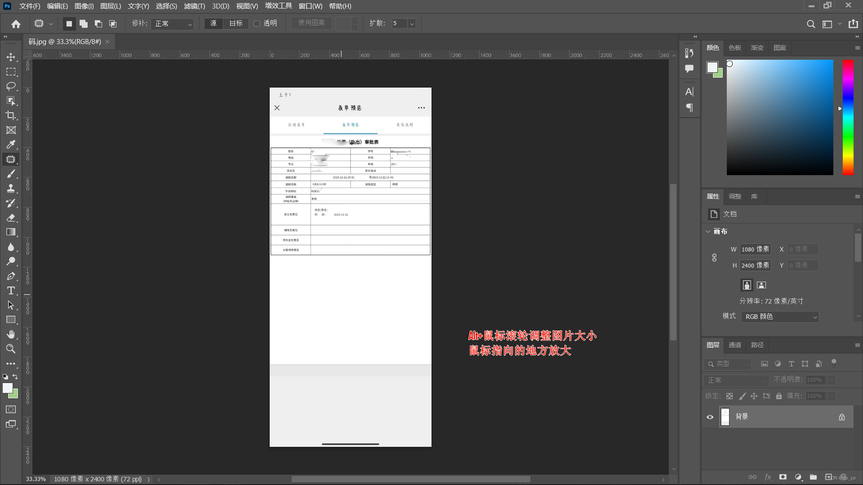Select the Pen tool

[x=11, y=276]
